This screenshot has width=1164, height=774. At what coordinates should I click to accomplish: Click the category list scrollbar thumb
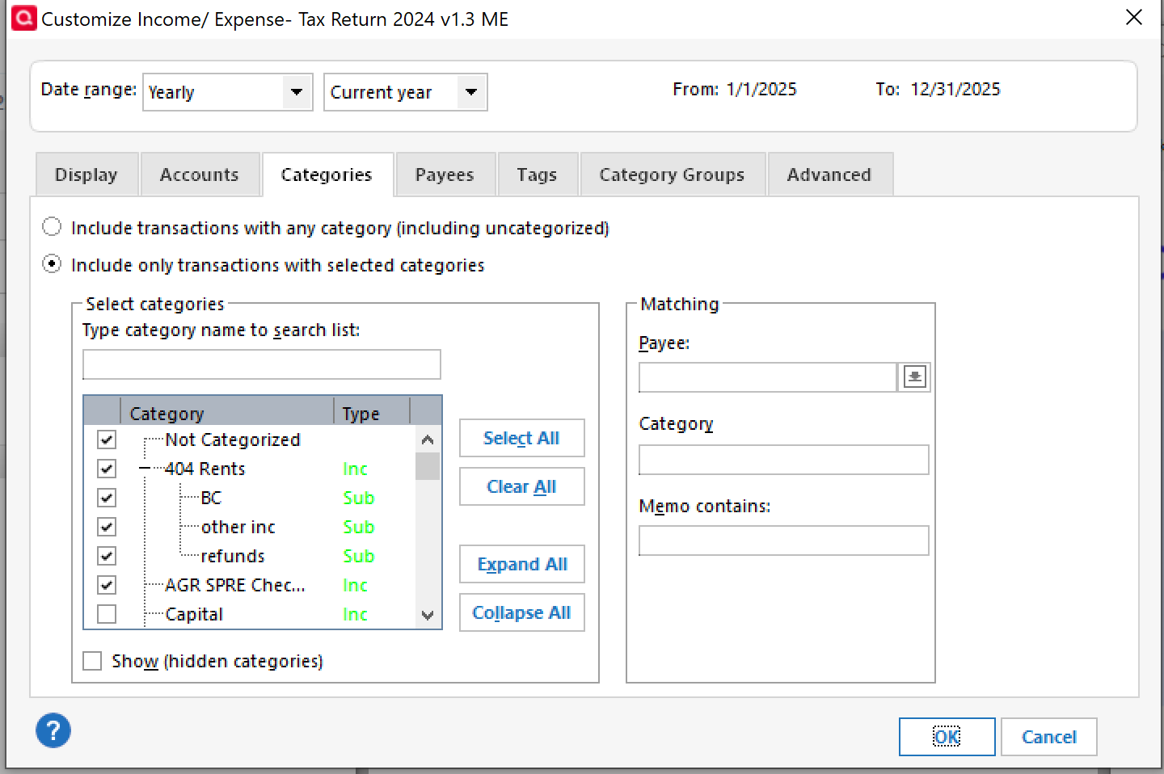(428, 466)
